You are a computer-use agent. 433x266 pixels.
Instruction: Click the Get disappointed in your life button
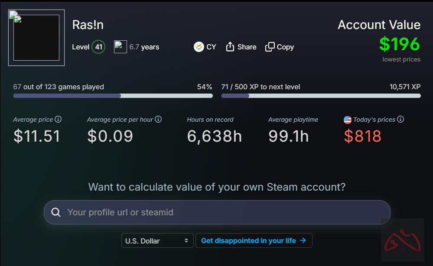tap(254, 240)
